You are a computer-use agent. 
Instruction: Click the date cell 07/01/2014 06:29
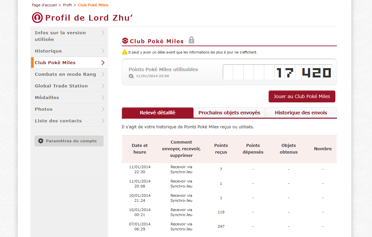pyautogui.click(x=140, y=227)
